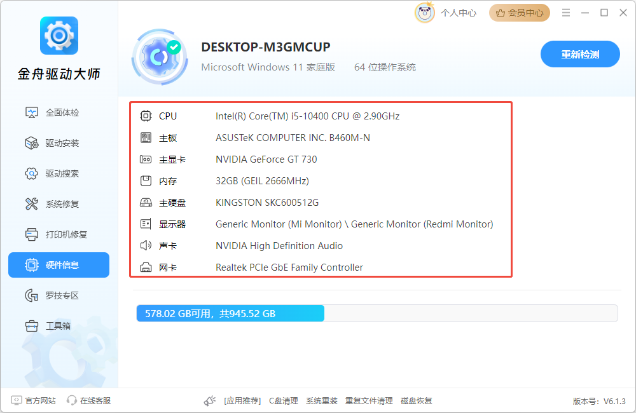Click the 金舟驱动大师 gear logo
This screenshot has width=636, height=413.
[x=59, y=36]
